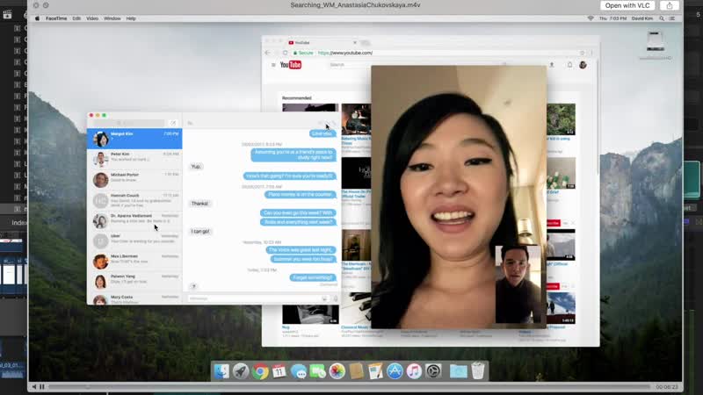The height and width of the screenshot is (395, 703).
Task: Seek along the video progress bar
Action: (349, 386)
